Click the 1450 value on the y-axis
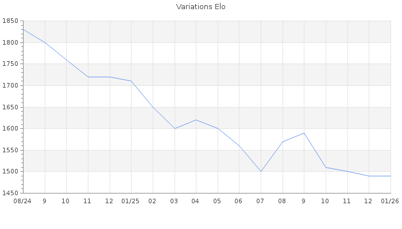The height and width of the screenshot is (229, 402). 10,193
